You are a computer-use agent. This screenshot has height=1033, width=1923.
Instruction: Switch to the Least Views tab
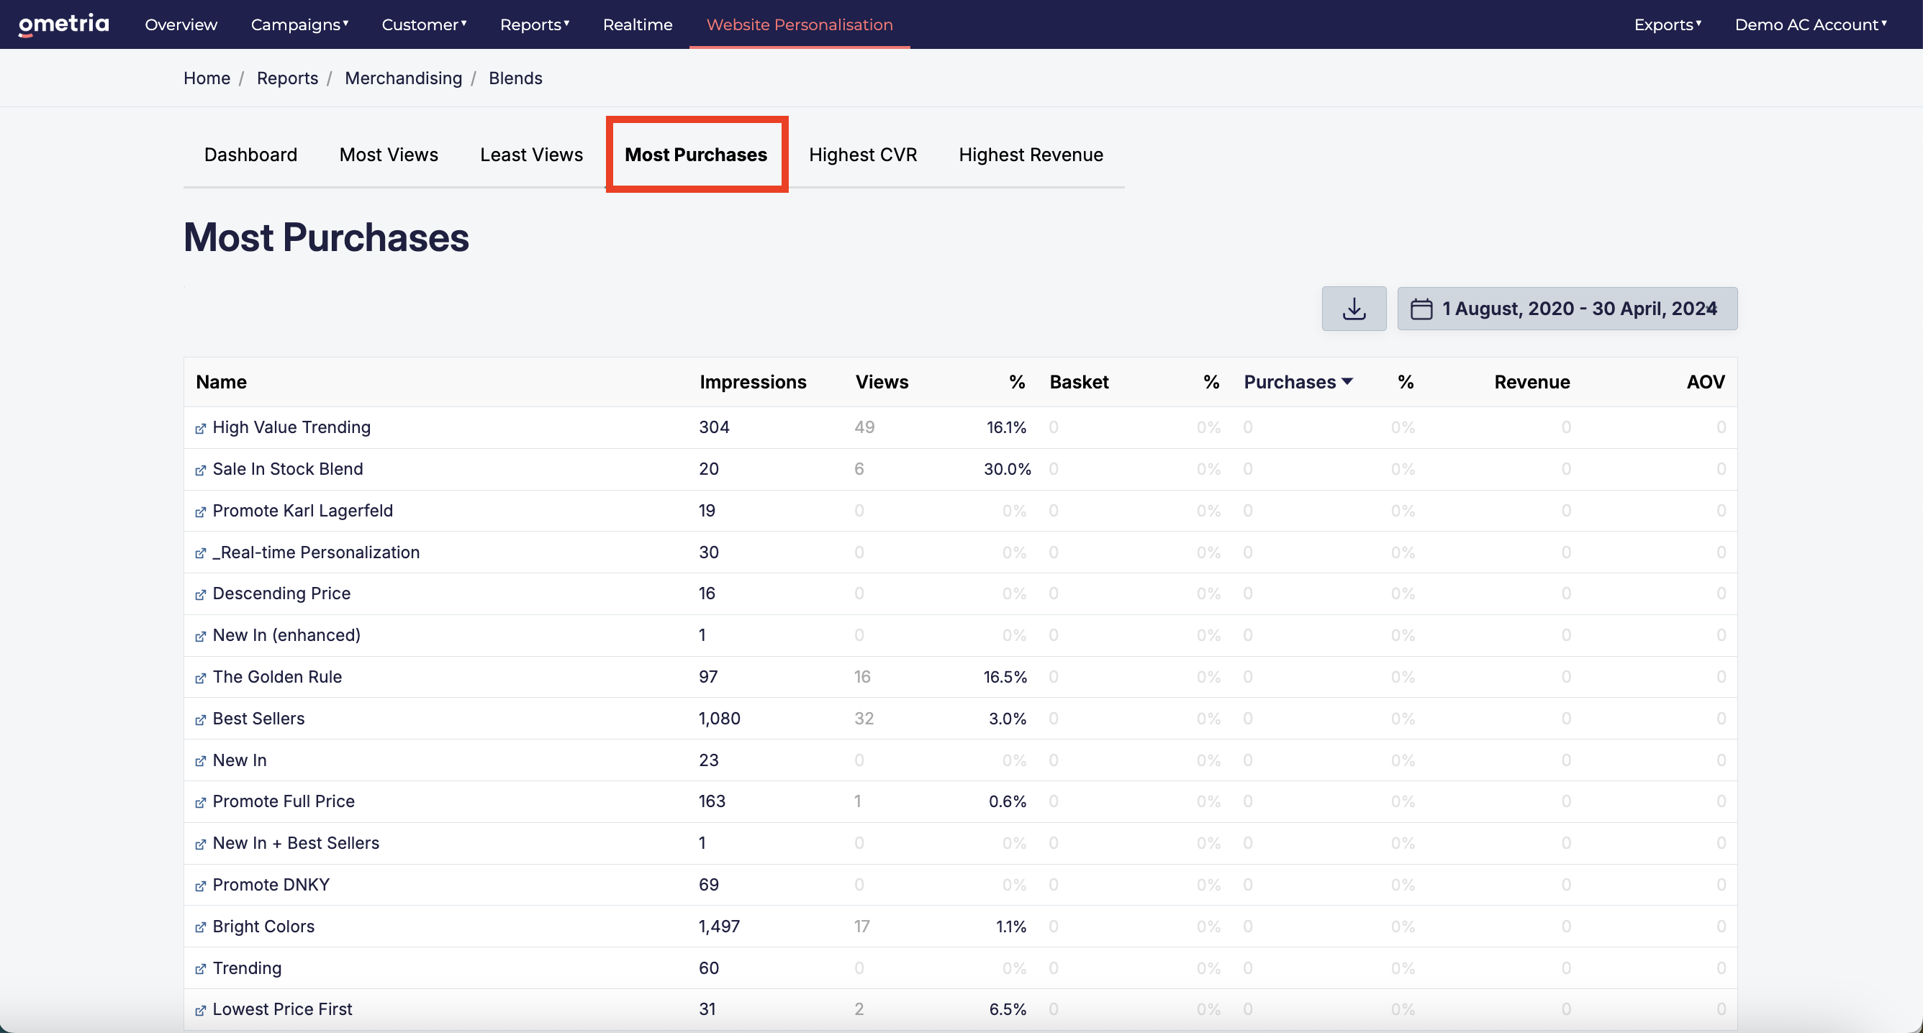click(x=530, y=155)
